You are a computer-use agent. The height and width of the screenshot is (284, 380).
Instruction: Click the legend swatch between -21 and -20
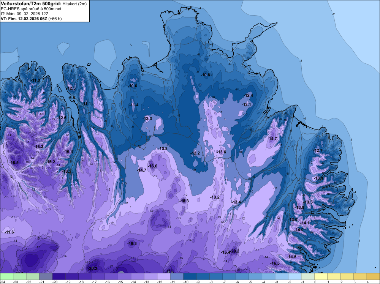46,276
